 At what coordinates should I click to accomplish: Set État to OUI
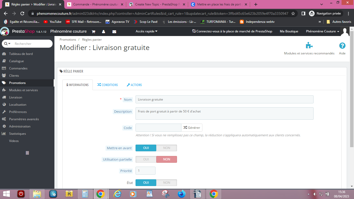[x=146, y=183]
